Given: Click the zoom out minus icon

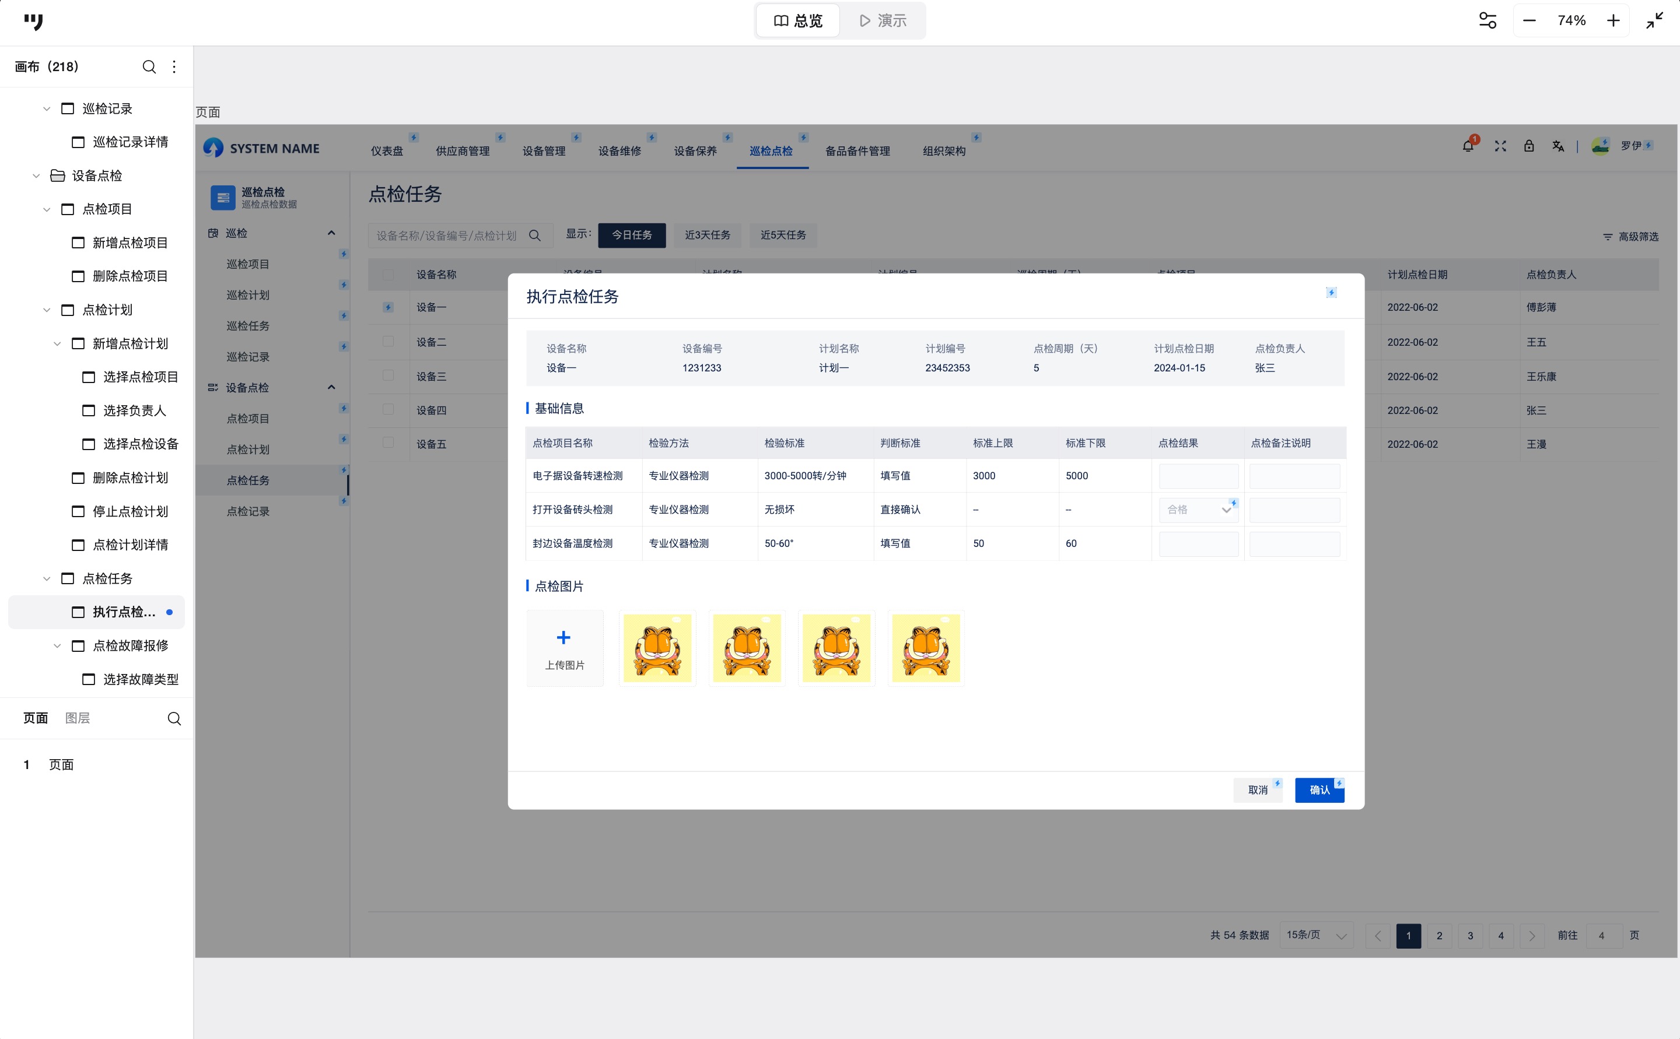Looking at the screenshot, I should [x=1529, y=20].
